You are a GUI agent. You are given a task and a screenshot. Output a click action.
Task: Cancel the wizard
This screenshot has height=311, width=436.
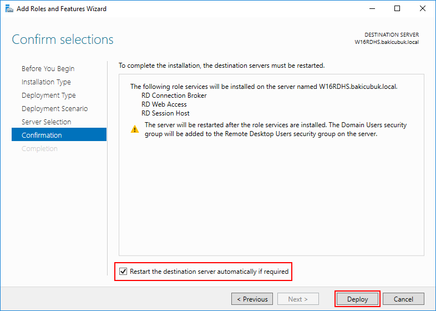pos(403,299)
